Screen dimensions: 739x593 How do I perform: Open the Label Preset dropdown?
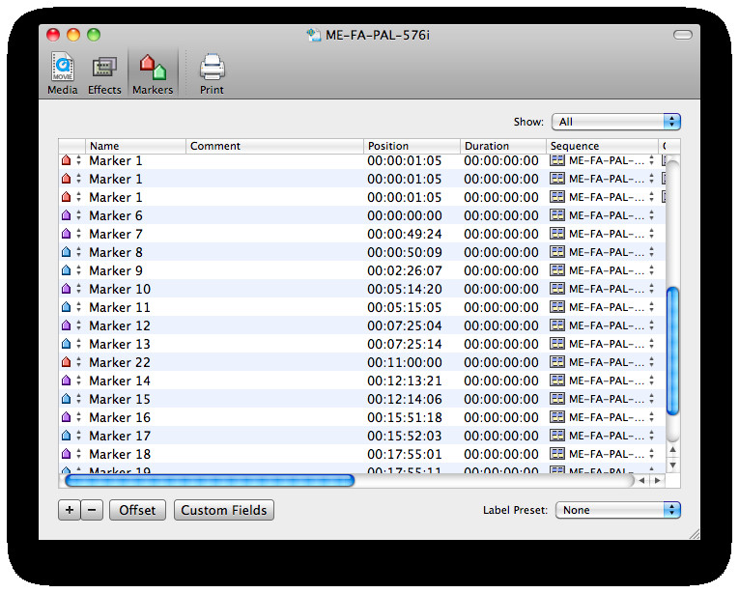click(x=618, y=510)
